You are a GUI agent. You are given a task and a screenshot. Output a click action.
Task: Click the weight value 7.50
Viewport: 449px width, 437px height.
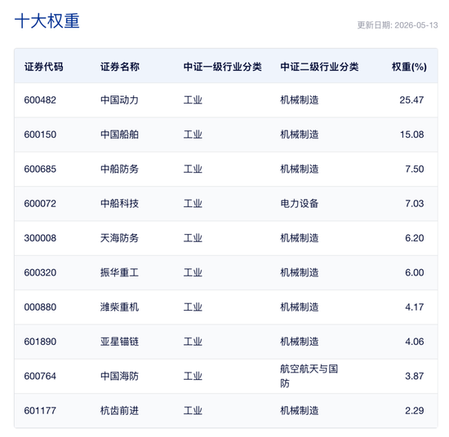pyautogui.click(x=415, y=169)
